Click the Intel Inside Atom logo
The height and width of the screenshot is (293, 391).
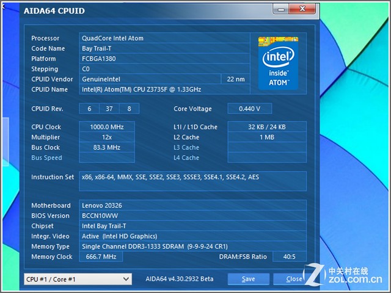click(x=278, y=63)
